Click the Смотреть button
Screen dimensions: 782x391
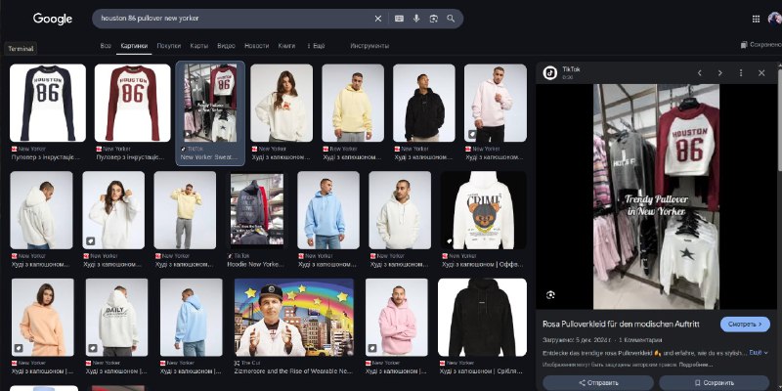pos(745,325)
